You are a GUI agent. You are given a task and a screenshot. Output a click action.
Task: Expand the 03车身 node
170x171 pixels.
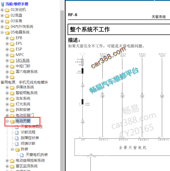pyautogui.click(x=2, y=21)
